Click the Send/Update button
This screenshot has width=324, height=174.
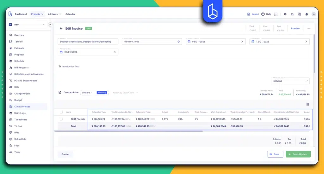point(298,154)
